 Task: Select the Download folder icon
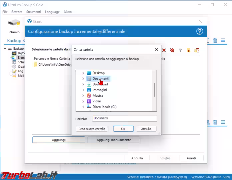pos(89,84)
